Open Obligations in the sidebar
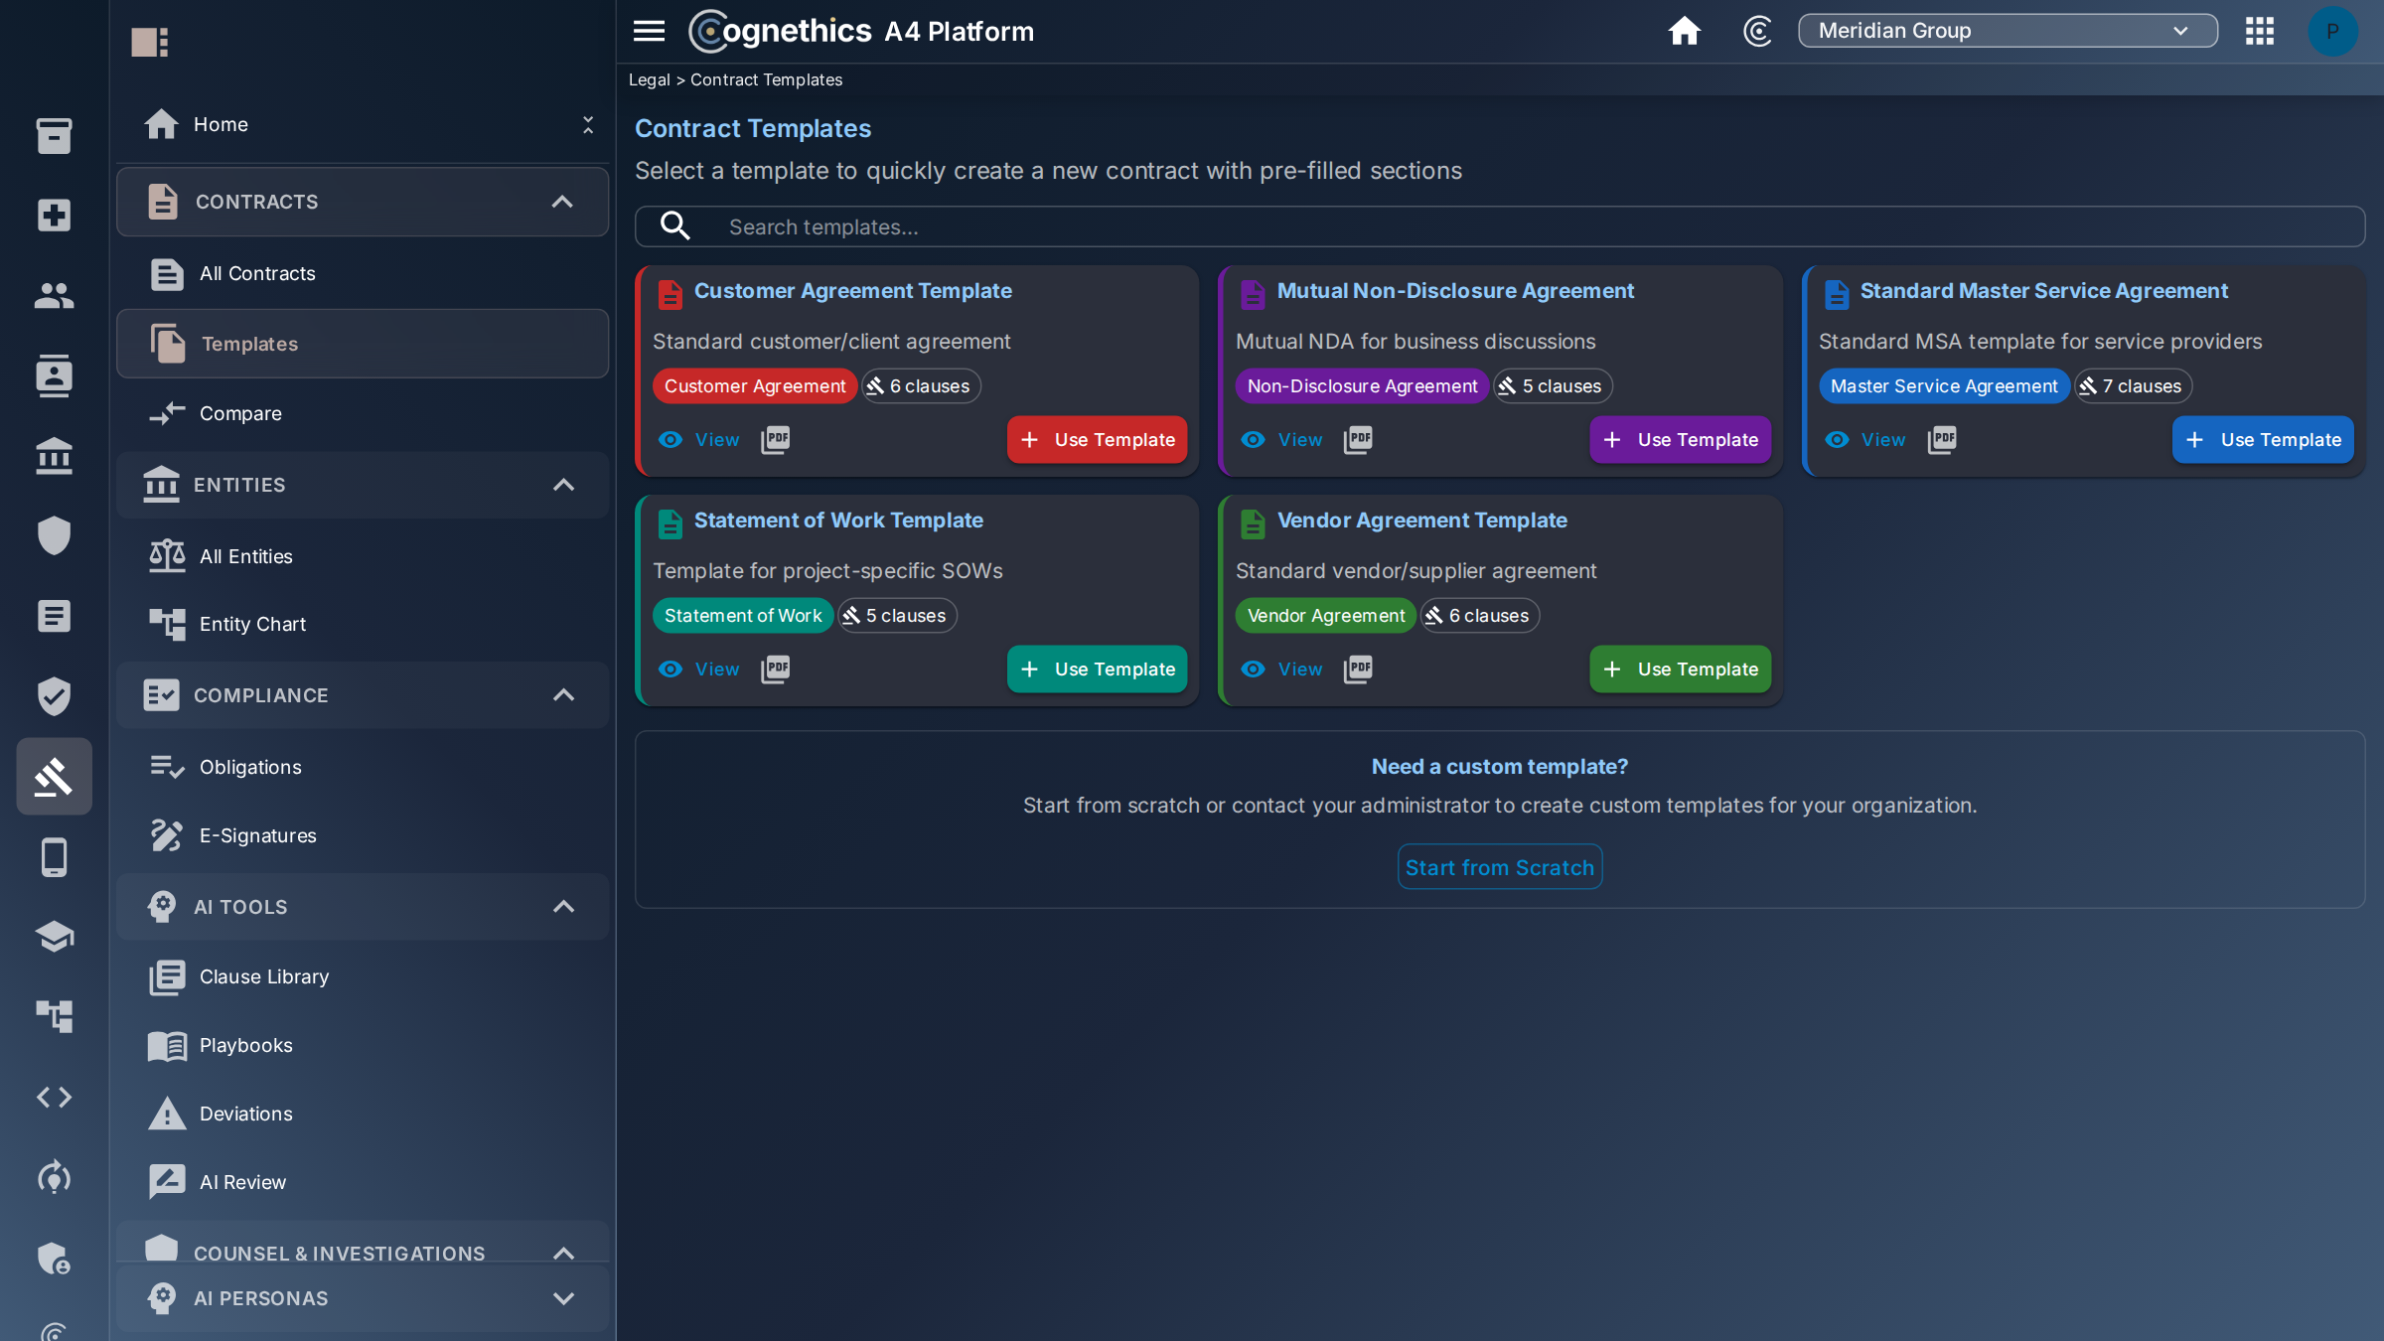The height and width of the screenshot is (1341, 2384). point(363,767)
